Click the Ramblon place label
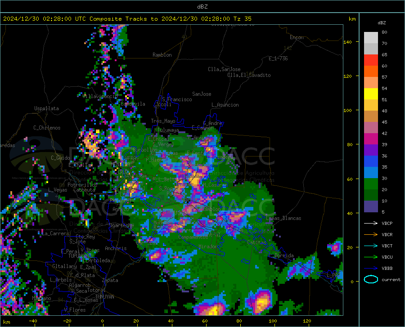This screenshot has width=405, height=327. [x=162, y=55]
